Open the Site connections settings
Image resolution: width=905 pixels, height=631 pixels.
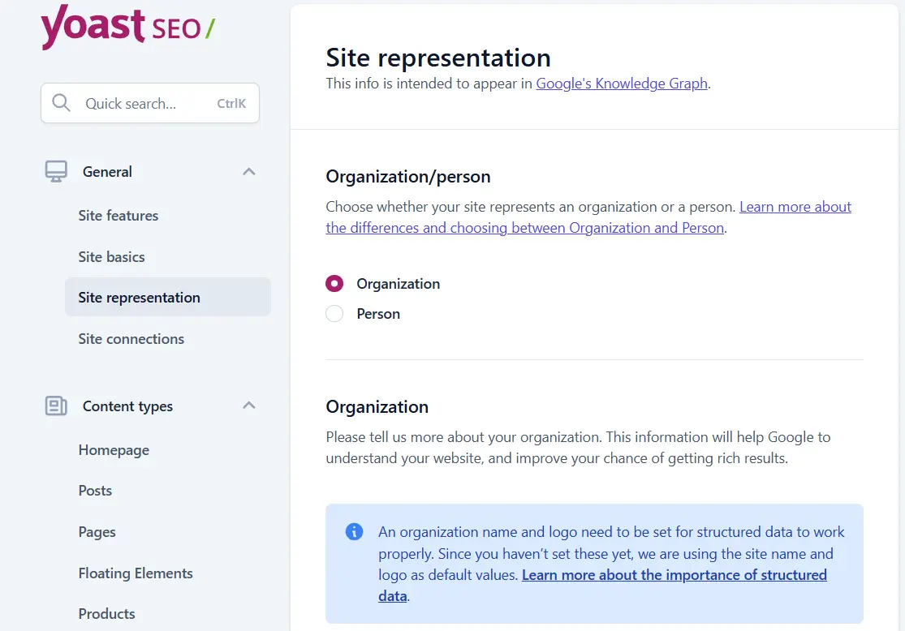[x=131, y=338]
